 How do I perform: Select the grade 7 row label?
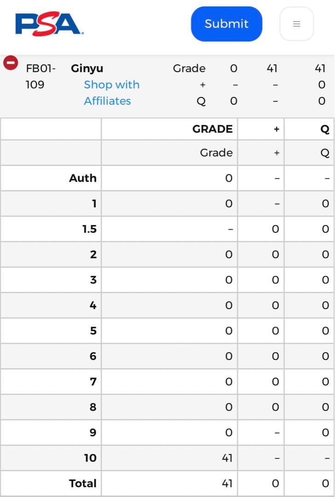93,381
